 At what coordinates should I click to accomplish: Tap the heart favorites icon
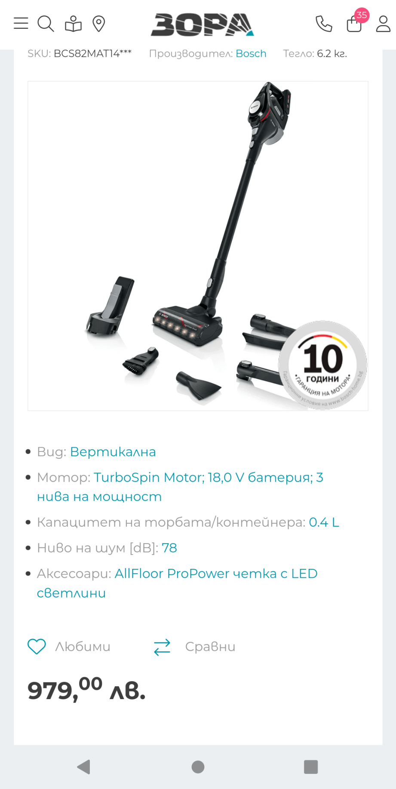coord(37,647)
